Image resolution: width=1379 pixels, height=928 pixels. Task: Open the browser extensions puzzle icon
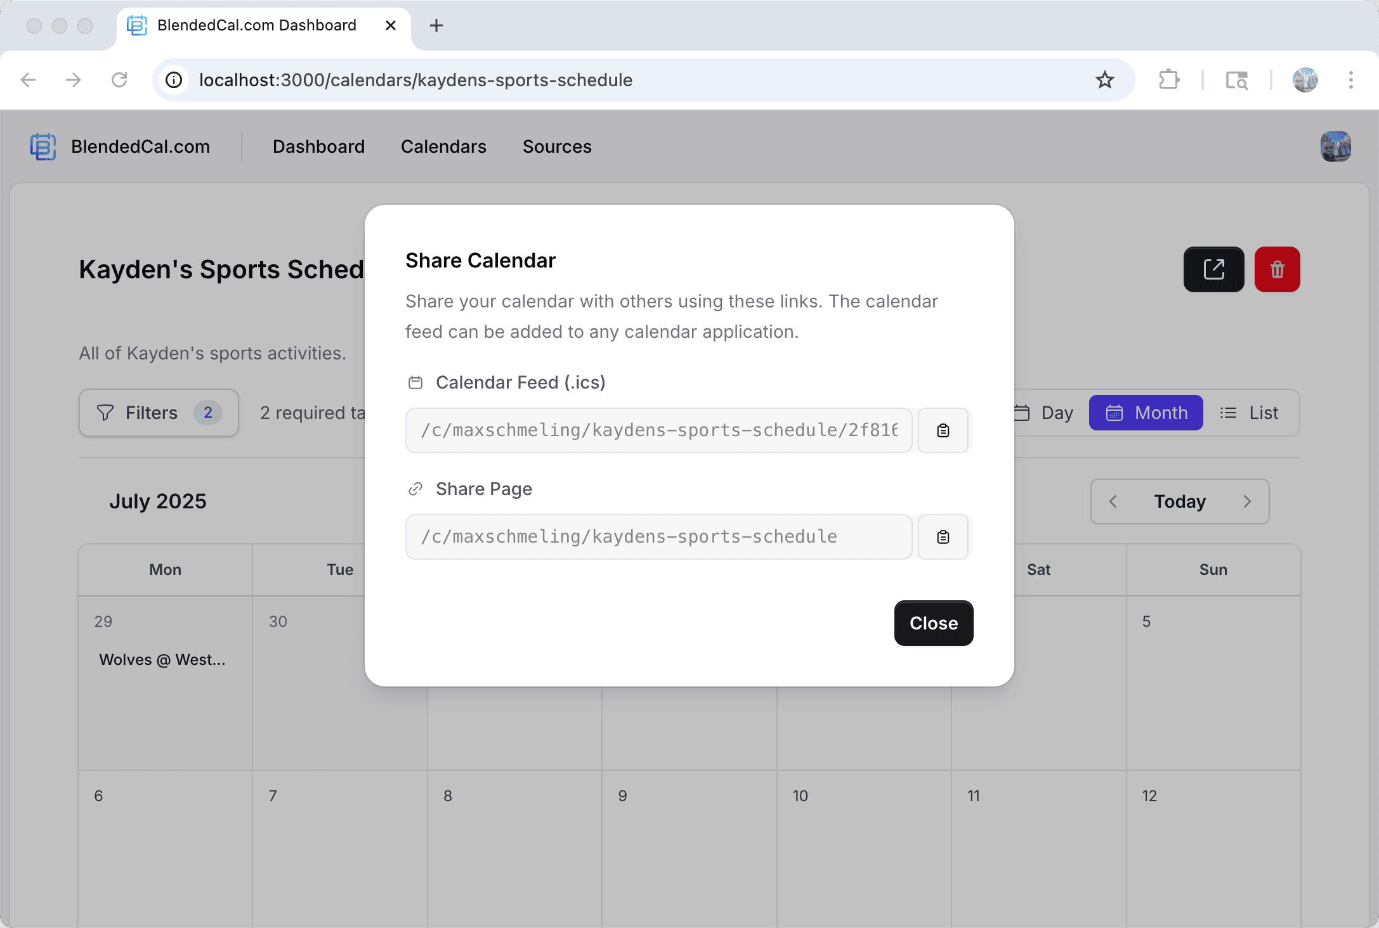pyautogui.click(x=1168, y=80)
